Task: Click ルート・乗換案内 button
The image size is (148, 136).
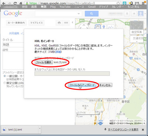Action: pyautogui.click(x=16, y=23)
